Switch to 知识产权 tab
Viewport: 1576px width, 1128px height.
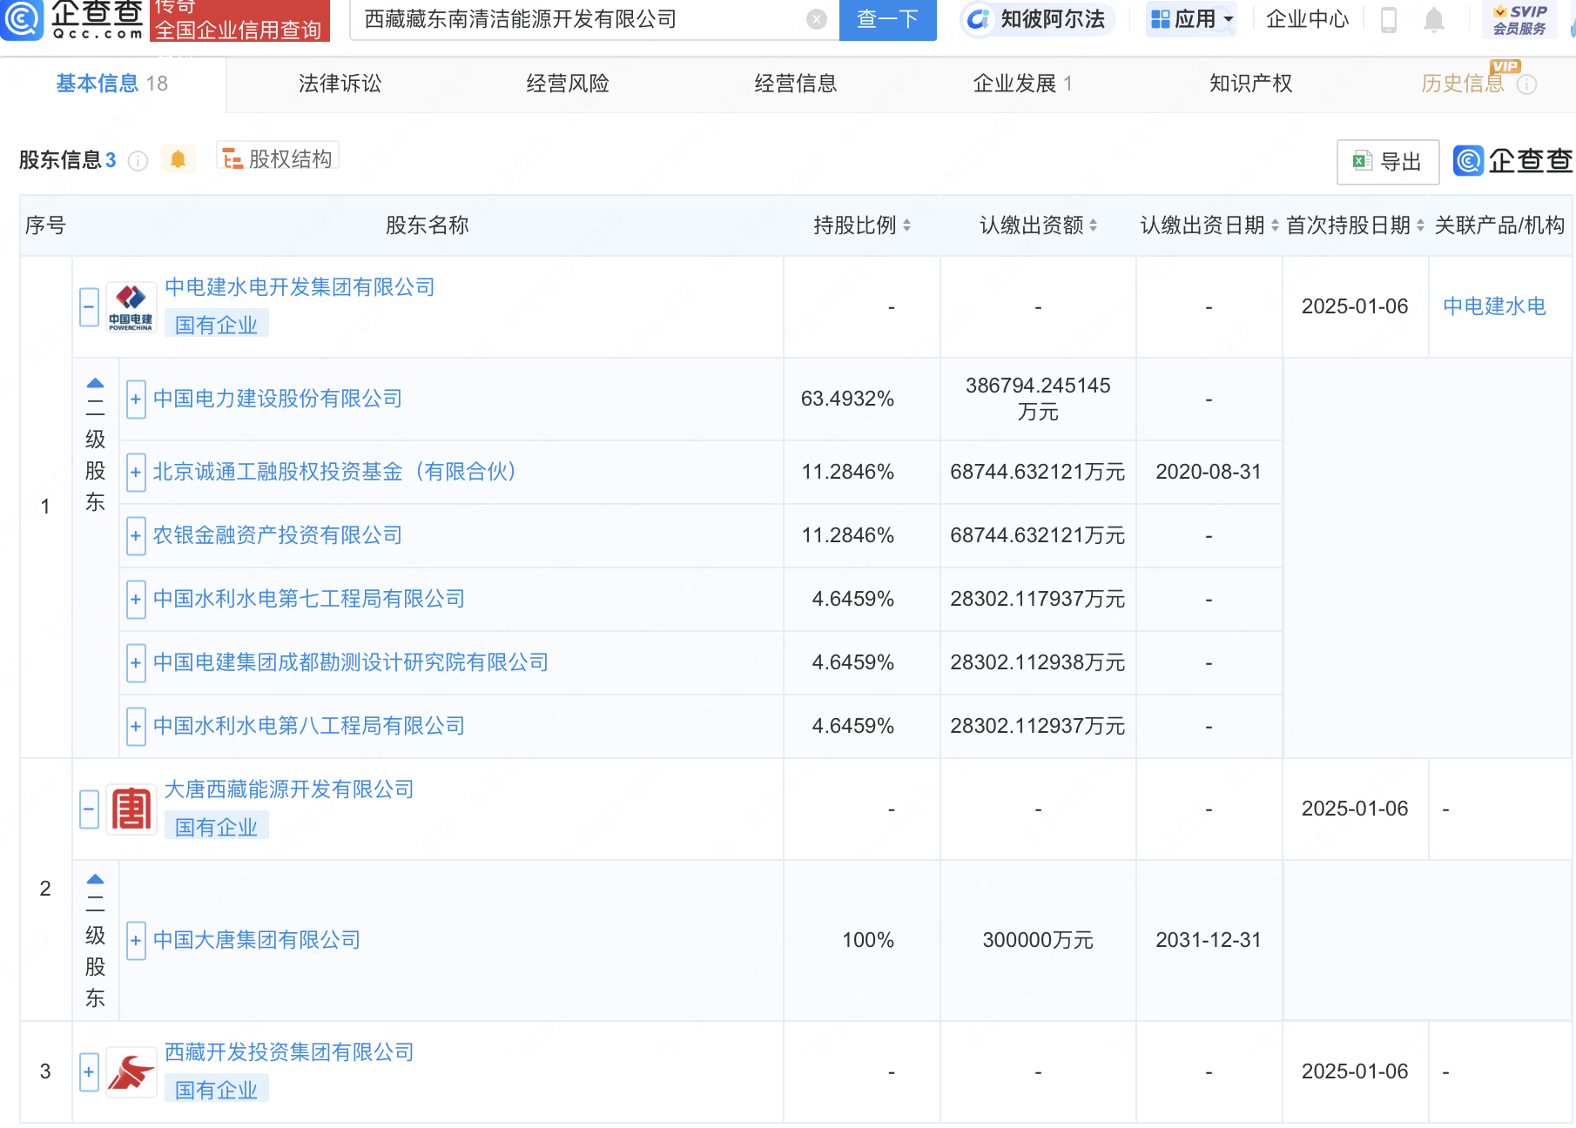(1251, 84)
